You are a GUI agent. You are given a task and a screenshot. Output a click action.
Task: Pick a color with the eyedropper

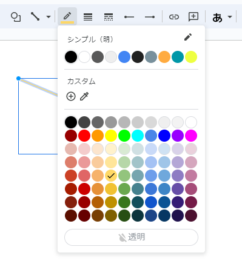[84, 96]
